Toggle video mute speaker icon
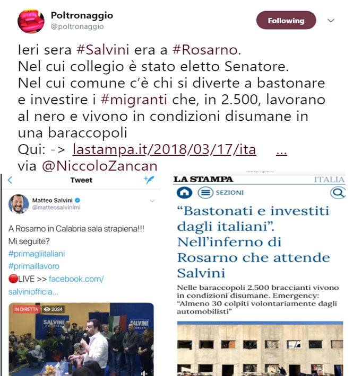 click(144, 373)
